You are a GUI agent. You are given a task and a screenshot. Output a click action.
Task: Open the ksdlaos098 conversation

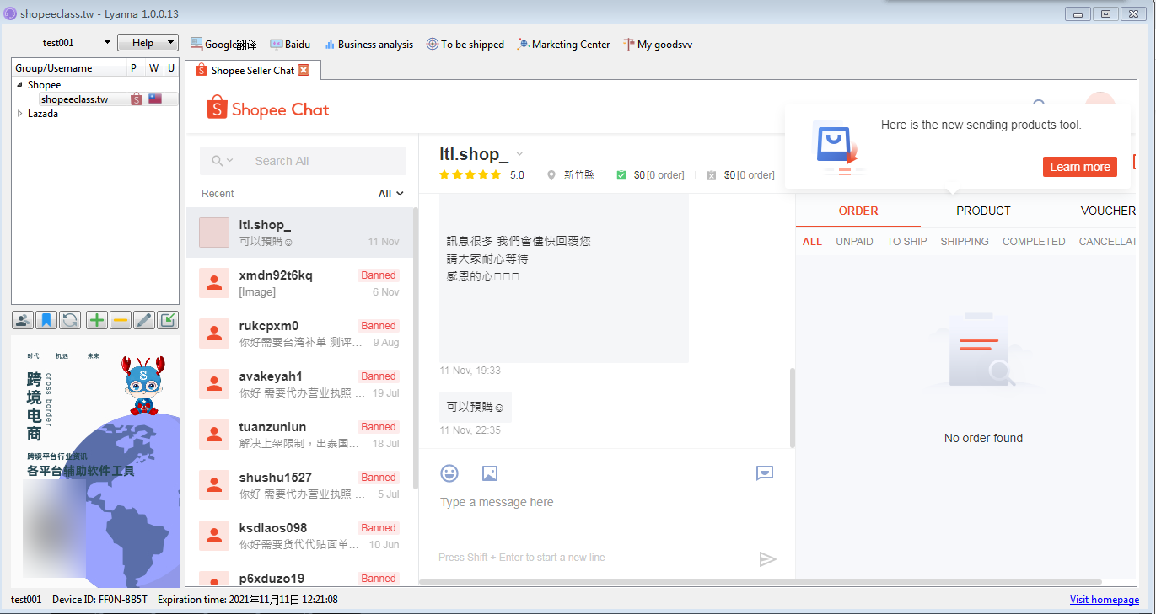300,536
